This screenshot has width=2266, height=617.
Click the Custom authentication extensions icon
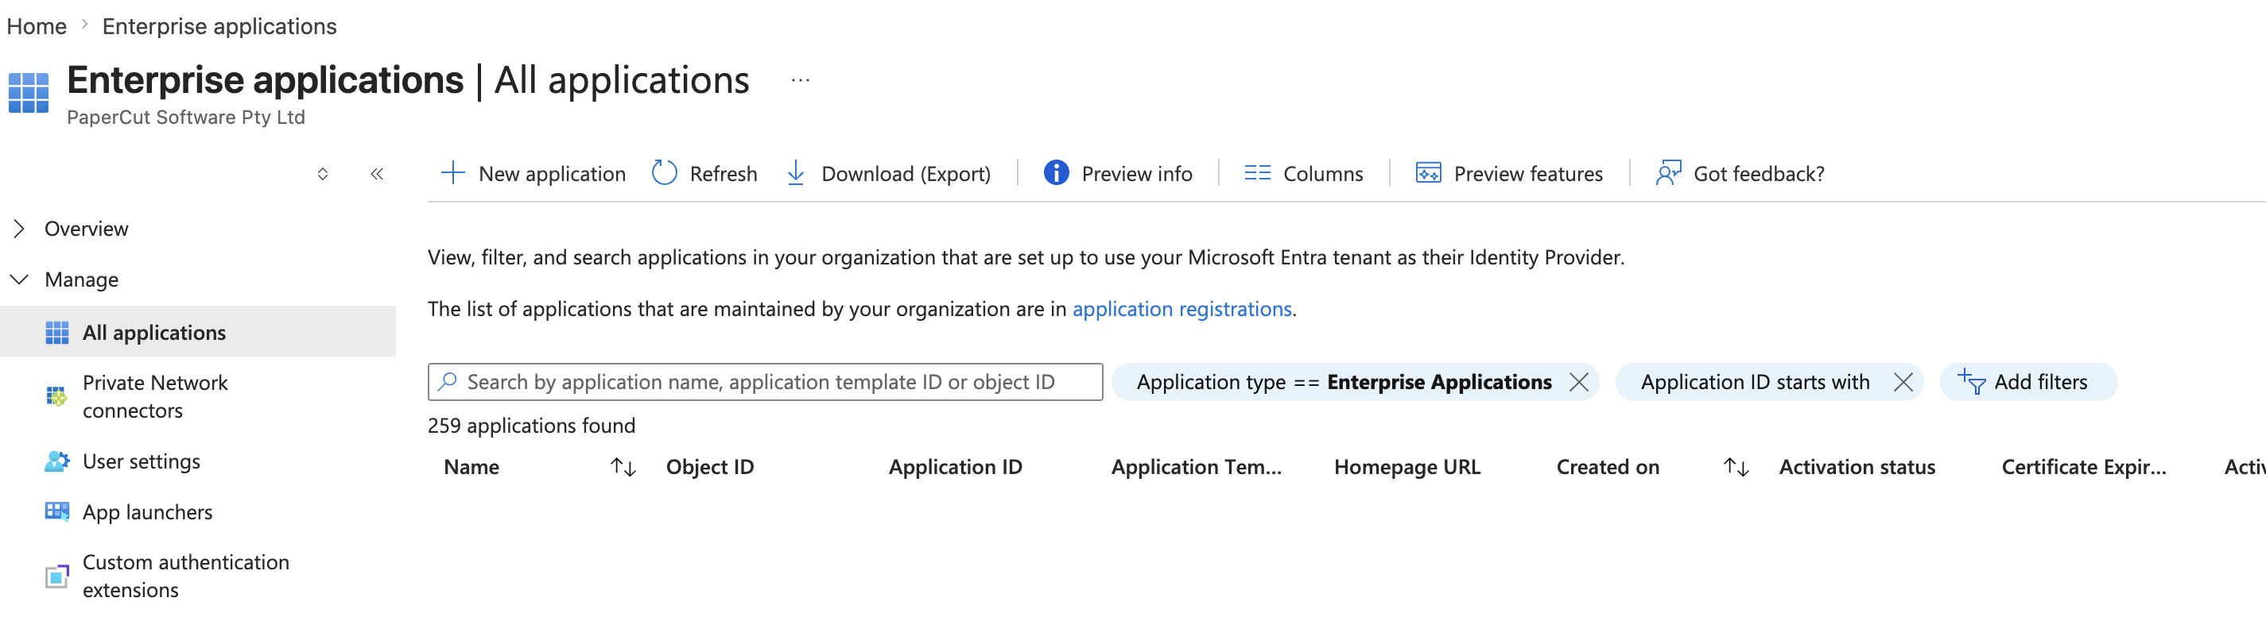(57, 576)
